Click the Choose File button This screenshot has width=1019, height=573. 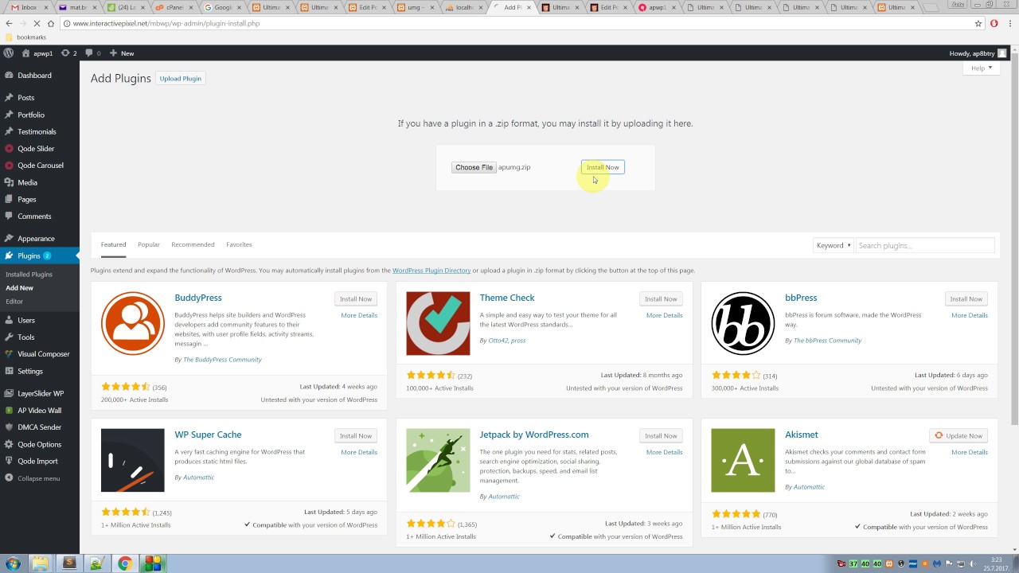(x=474, y=167)
